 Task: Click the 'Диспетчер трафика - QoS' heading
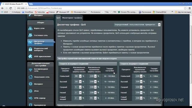click(71, 25)
